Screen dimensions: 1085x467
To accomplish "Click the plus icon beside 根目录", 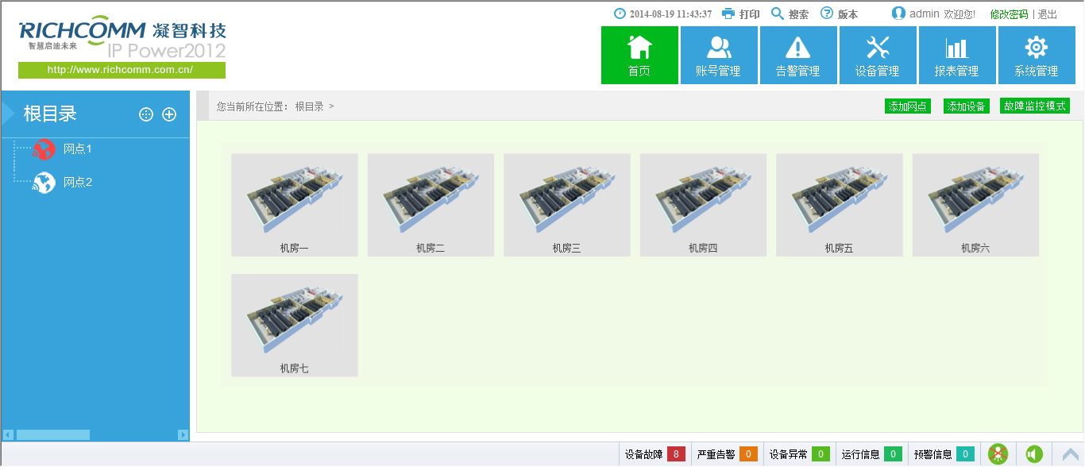I will tap(168, 114).
